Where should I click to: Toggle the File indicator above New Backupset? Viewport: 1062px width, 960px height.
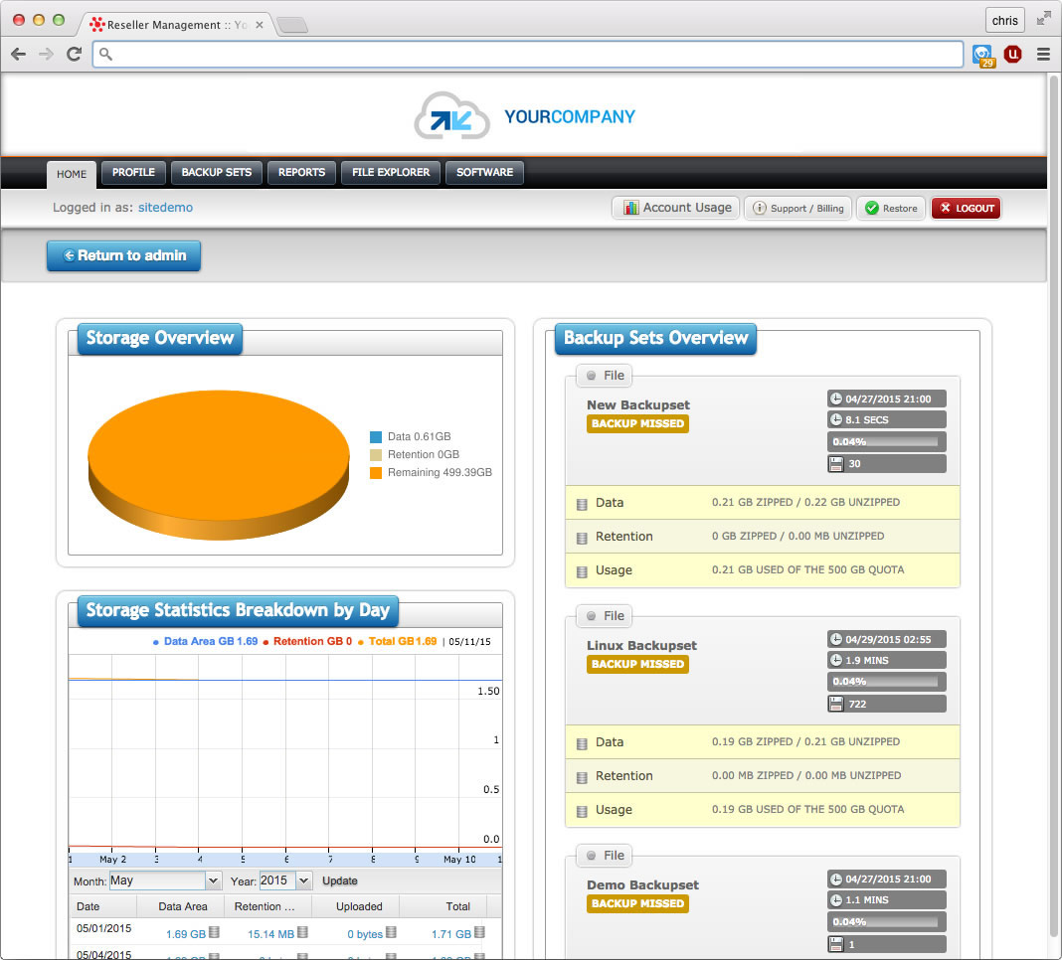[x=592, y=375]
